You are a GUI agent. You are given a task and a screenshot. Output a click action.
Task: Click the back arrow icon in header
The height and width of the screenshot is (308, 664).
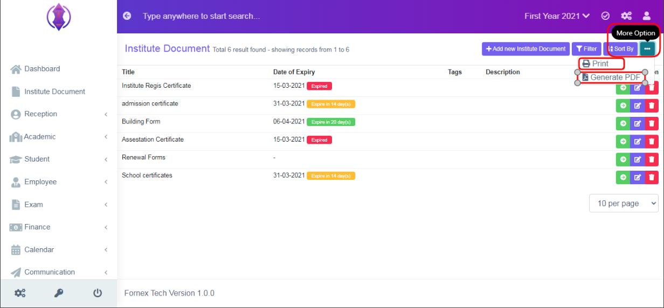(x=127, y=16)
